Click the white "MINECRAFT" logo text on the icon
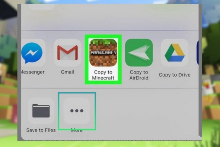The image size is (220, 147). 103,52
